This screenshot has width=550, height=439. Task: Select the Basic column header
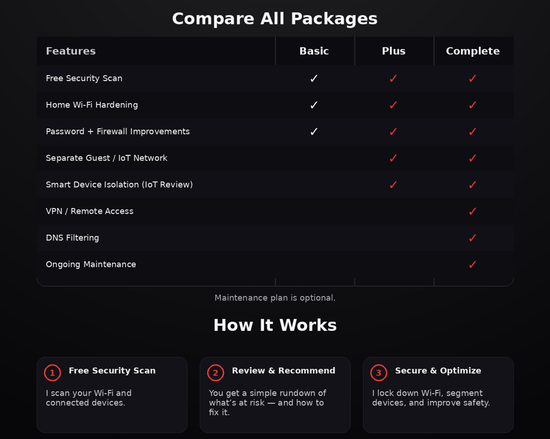pyautogui.click(x=314, y=51)
